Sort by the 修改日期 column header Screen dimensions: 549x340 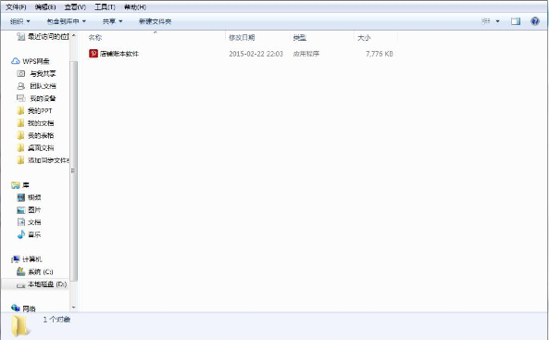(242, 37)
